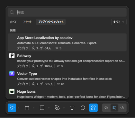The width and height of the screenshot is (135, 118).
Task: Open Move tool options dropdown arrow
Action: point(18,108)
